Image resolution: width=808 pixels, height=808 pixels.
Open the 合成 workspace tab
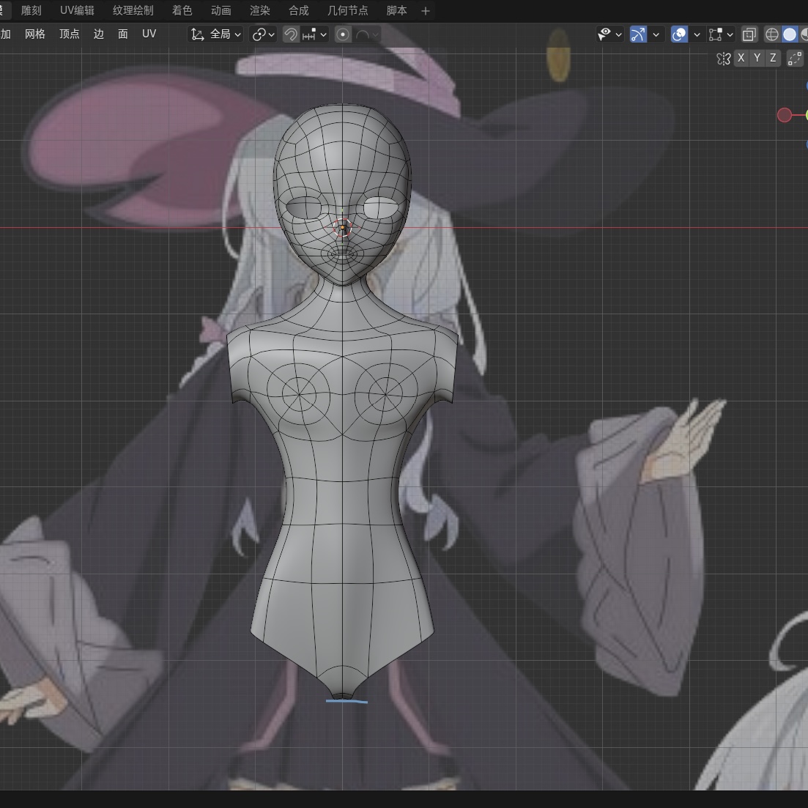tap(298, 10)
